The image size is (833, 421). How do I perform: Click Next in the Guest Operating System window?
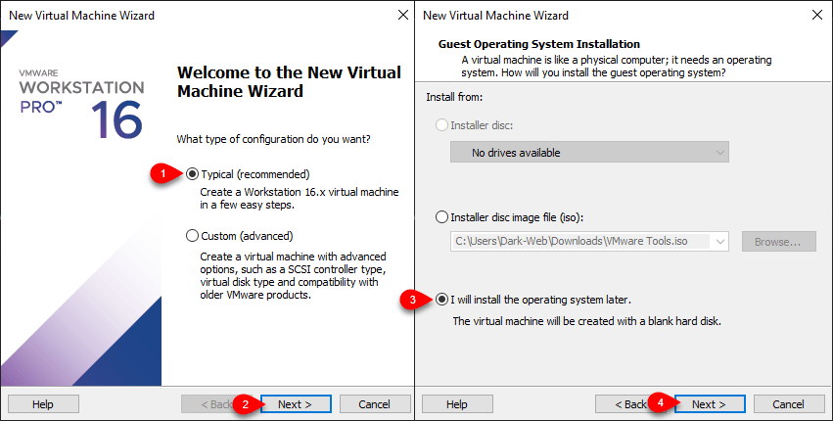[x=709, y=404]
